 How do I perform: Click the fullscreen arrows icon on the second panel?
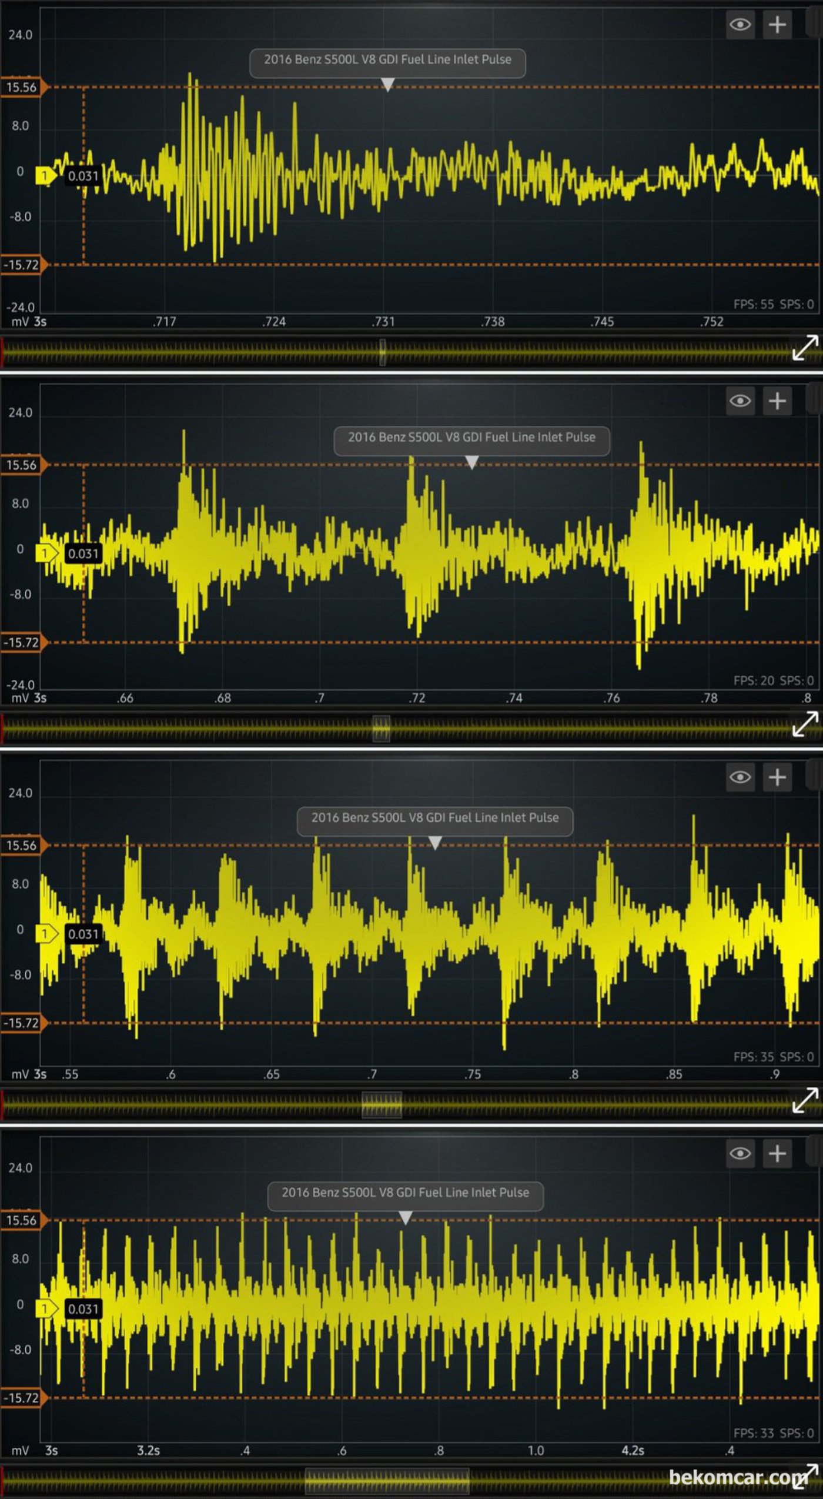click(805, 724)
